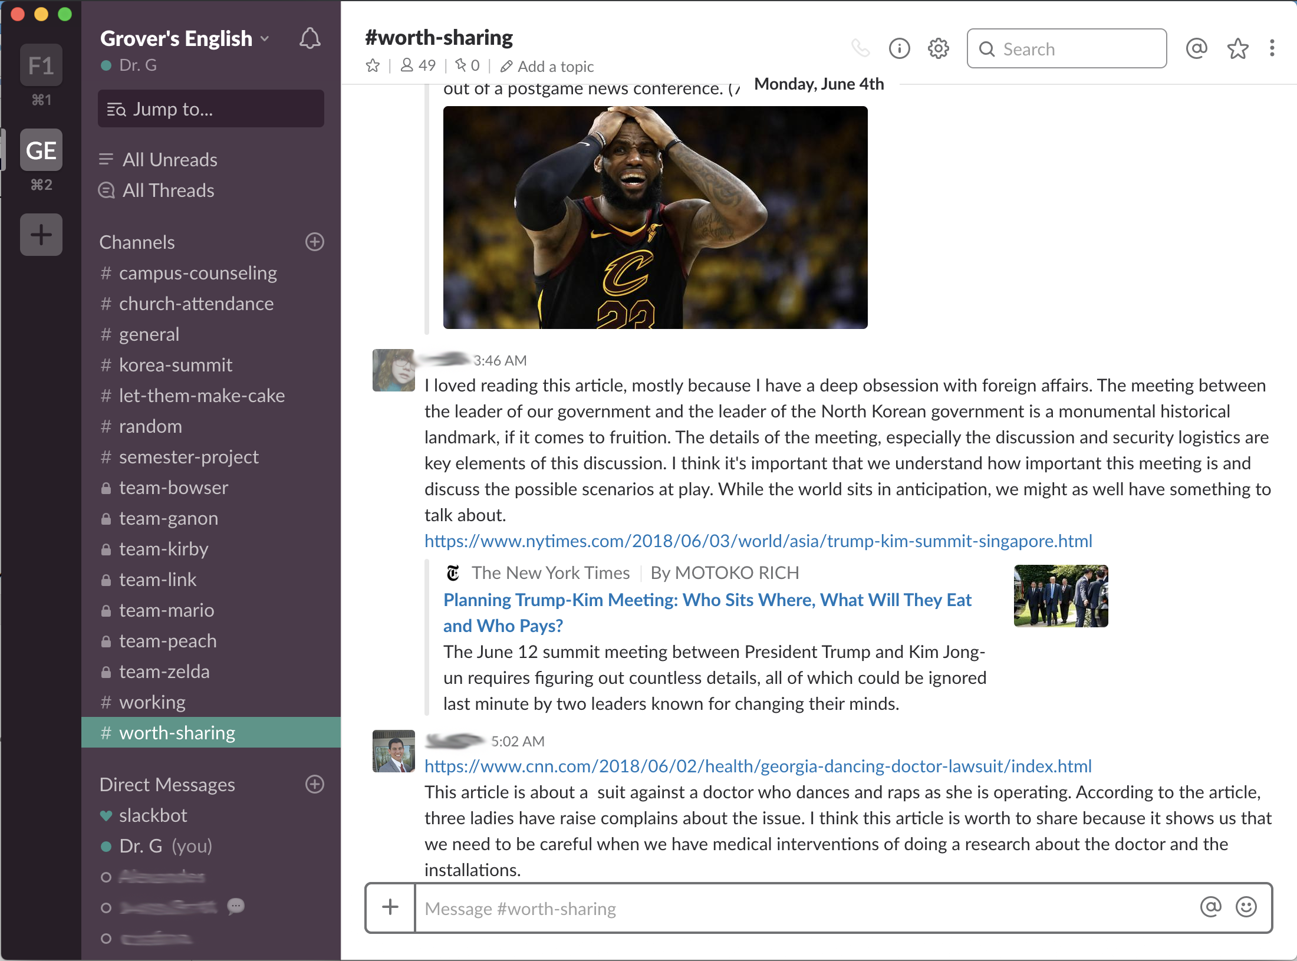
Task: Start a new direct message plus icon
Action: click(315, 785)
